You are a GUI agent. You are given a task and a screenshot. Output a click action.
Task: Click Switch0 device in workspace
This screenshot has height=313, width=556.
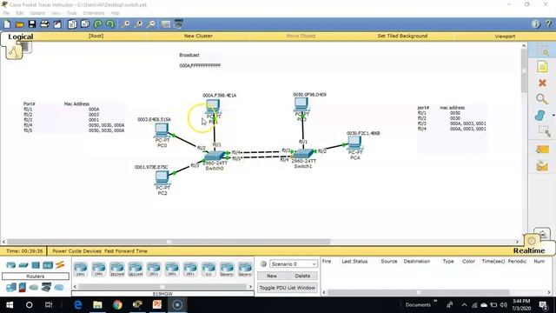[x=215, y=156]
